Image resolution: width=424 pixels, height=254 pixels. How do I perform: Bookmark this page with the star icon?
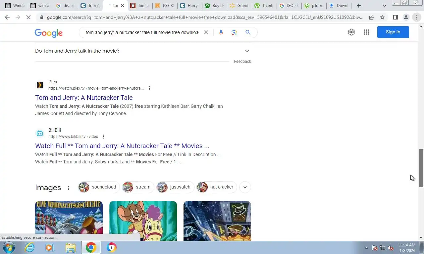click(x=382, y=17)
